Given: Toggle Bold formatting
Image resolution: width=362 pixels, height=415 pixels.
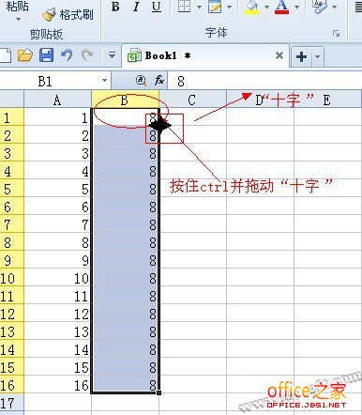Looking at the screenshot, I should tap(115, 7).
